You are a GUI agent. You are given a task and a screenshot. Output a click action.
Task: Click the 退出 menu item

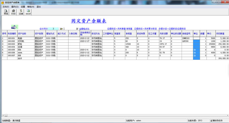click(39, 7)
